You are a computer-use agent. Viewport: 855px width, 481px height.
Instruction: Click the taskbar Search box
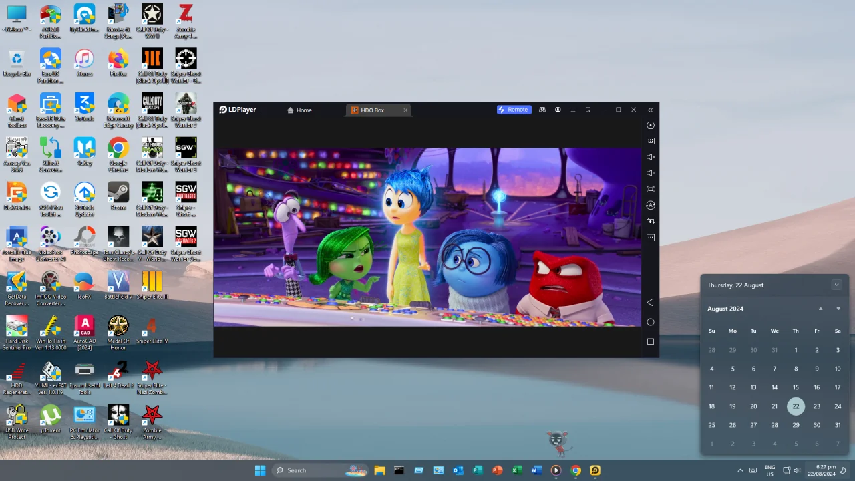321,470
